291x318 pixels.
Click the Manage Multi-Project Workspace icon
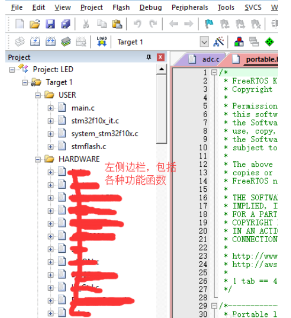tap(254, 42)
